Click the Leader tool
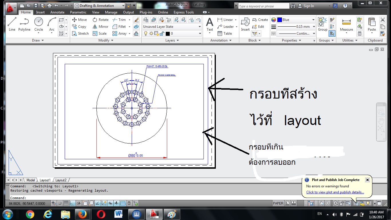The image size is (391, 220). pos(225,27)
